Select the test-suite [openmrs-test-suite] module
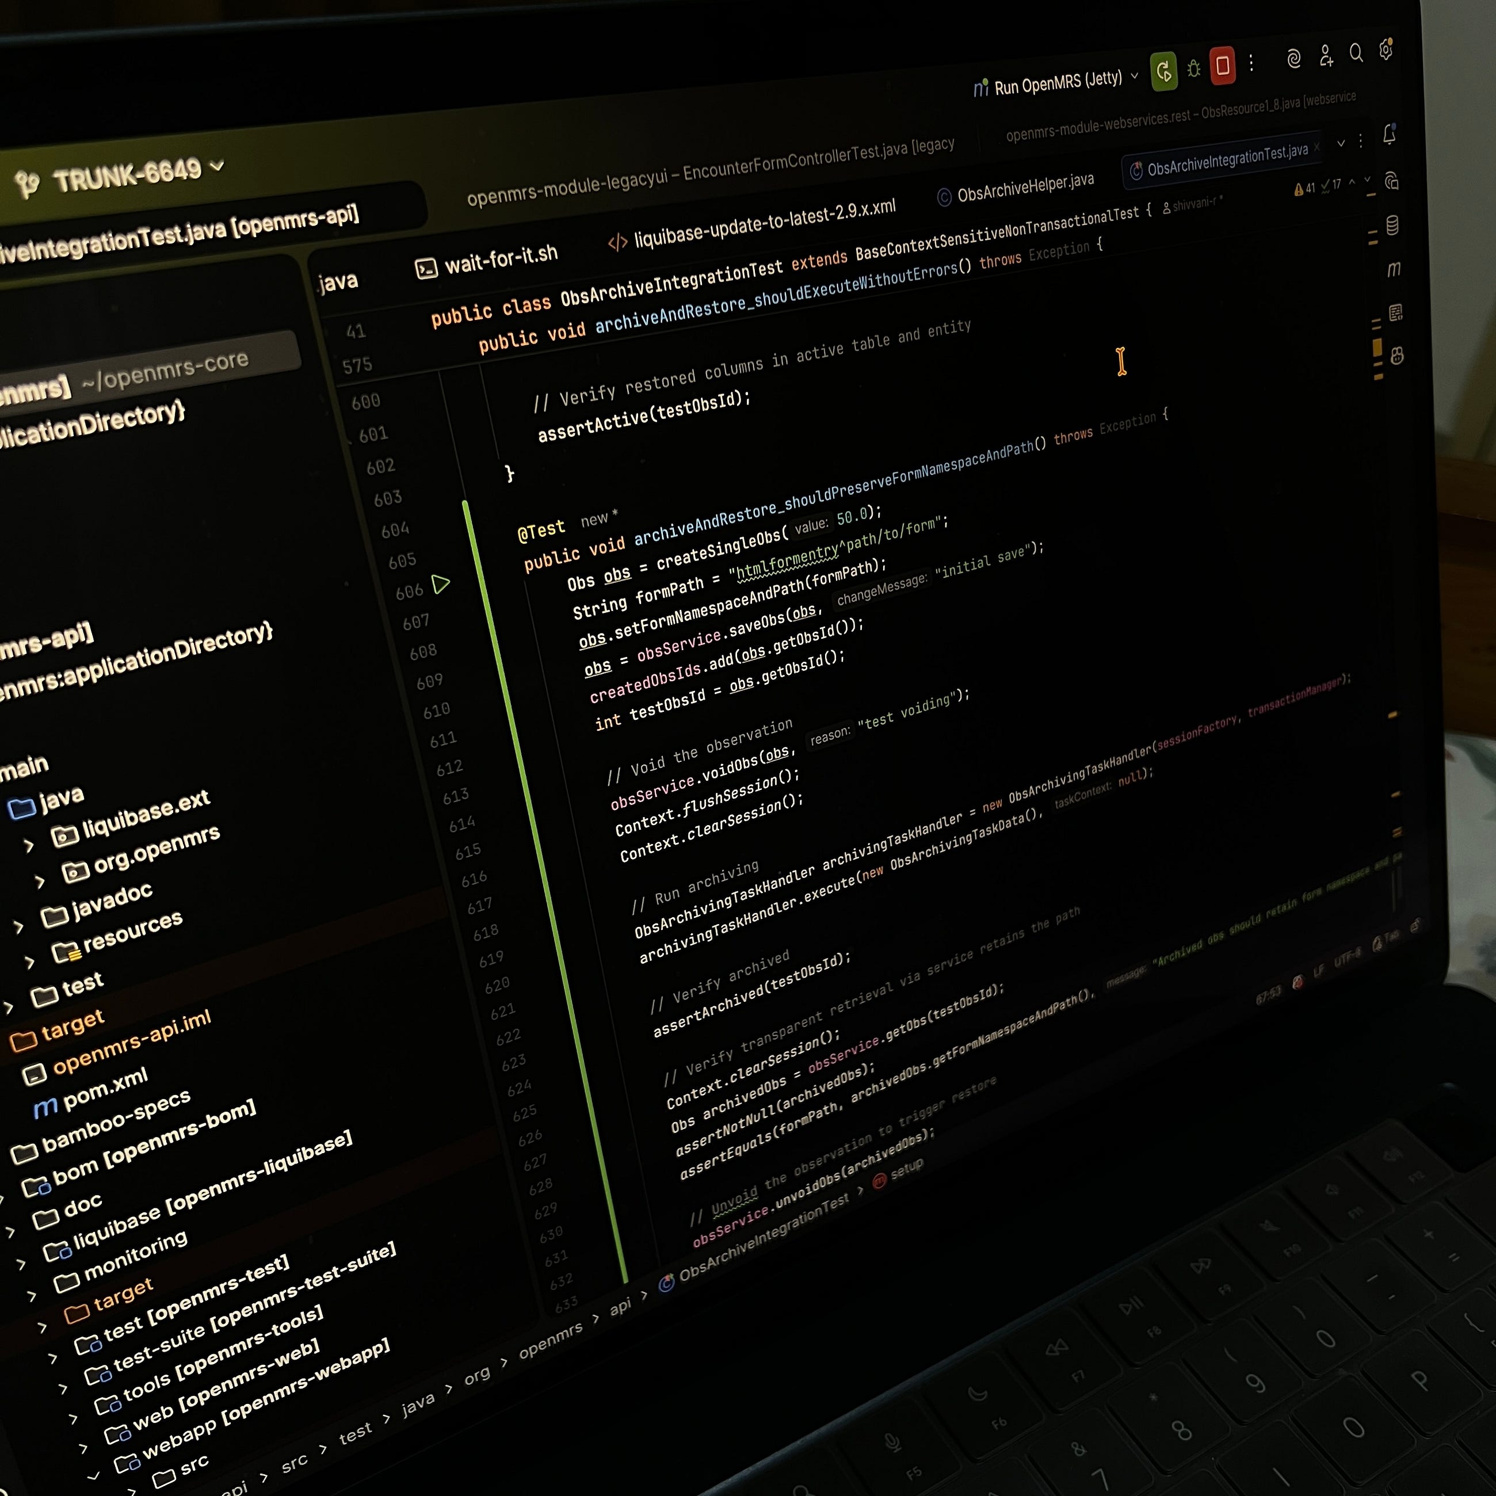Viewport: 1496px width, 1496px height. pyautogui.click(x=254, y=1306)
